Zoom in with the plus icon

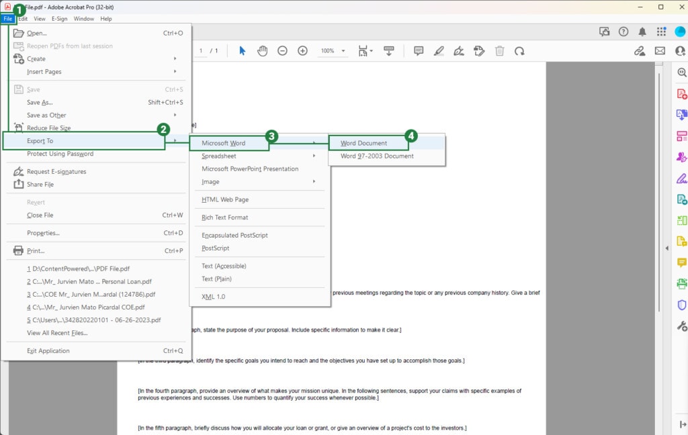point(303,51)
